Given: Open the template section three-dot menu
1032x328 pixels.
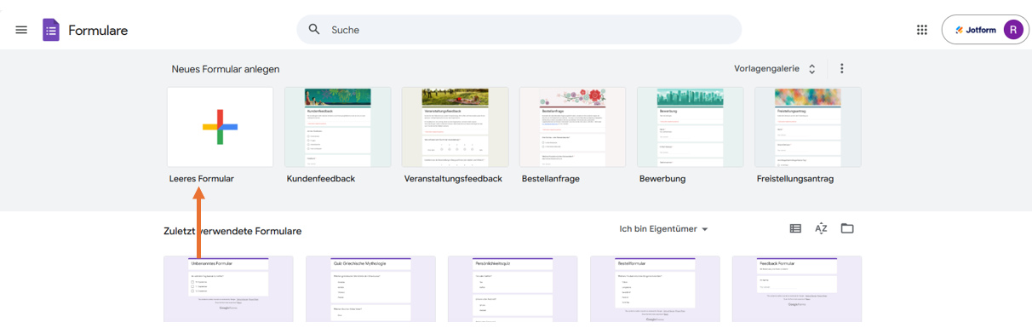Looking at the screenshot, I should (x=842, y=69).
